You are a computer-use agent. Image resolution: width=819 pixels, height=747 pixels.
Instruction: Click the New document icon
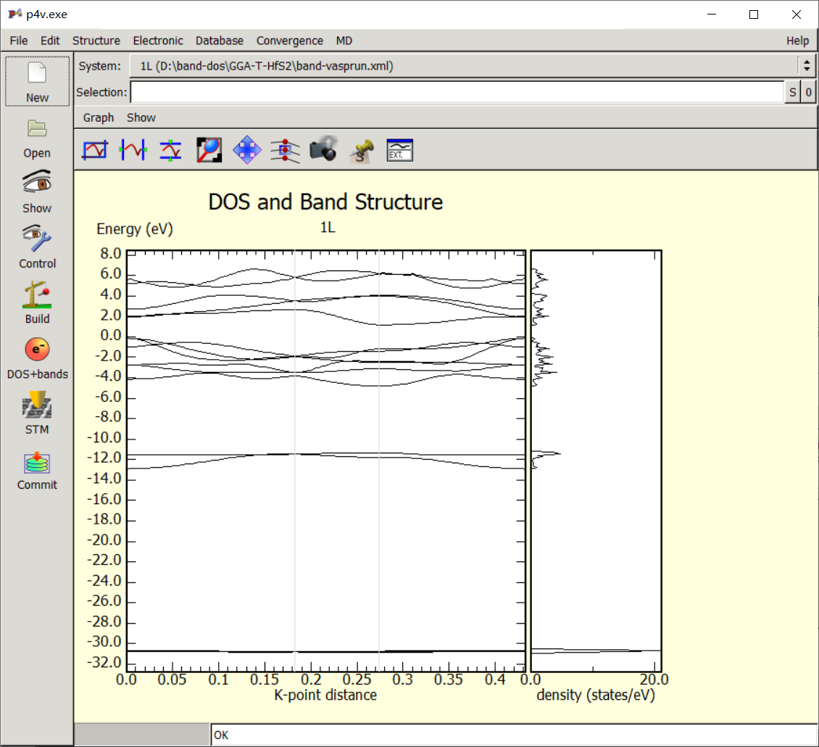37,73
